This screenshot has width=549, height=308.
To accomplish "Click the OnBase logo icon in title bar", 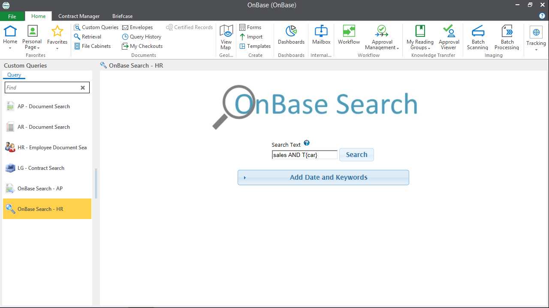I will 6,5.
